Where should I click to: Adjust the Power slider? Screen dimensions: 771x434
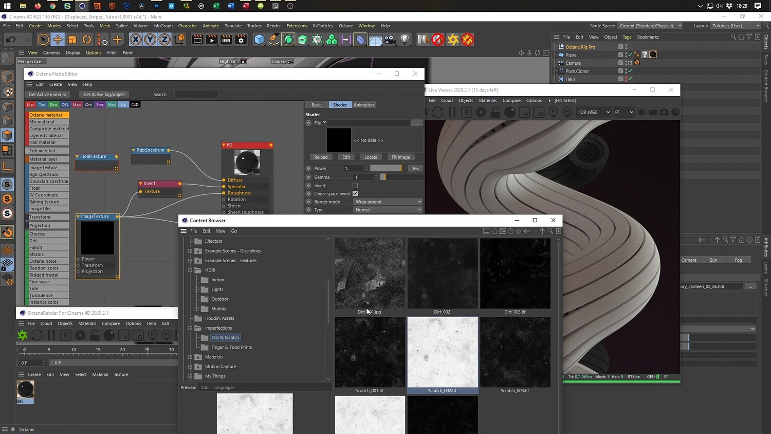(x=386, y=169)
